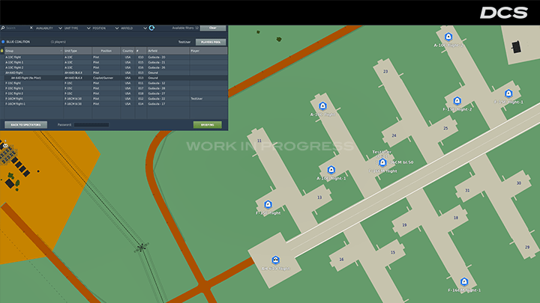Screen dimensions: 540x303
Task: Click the A-10C flight-2 map marker
Action: click(x=448, y=37)
